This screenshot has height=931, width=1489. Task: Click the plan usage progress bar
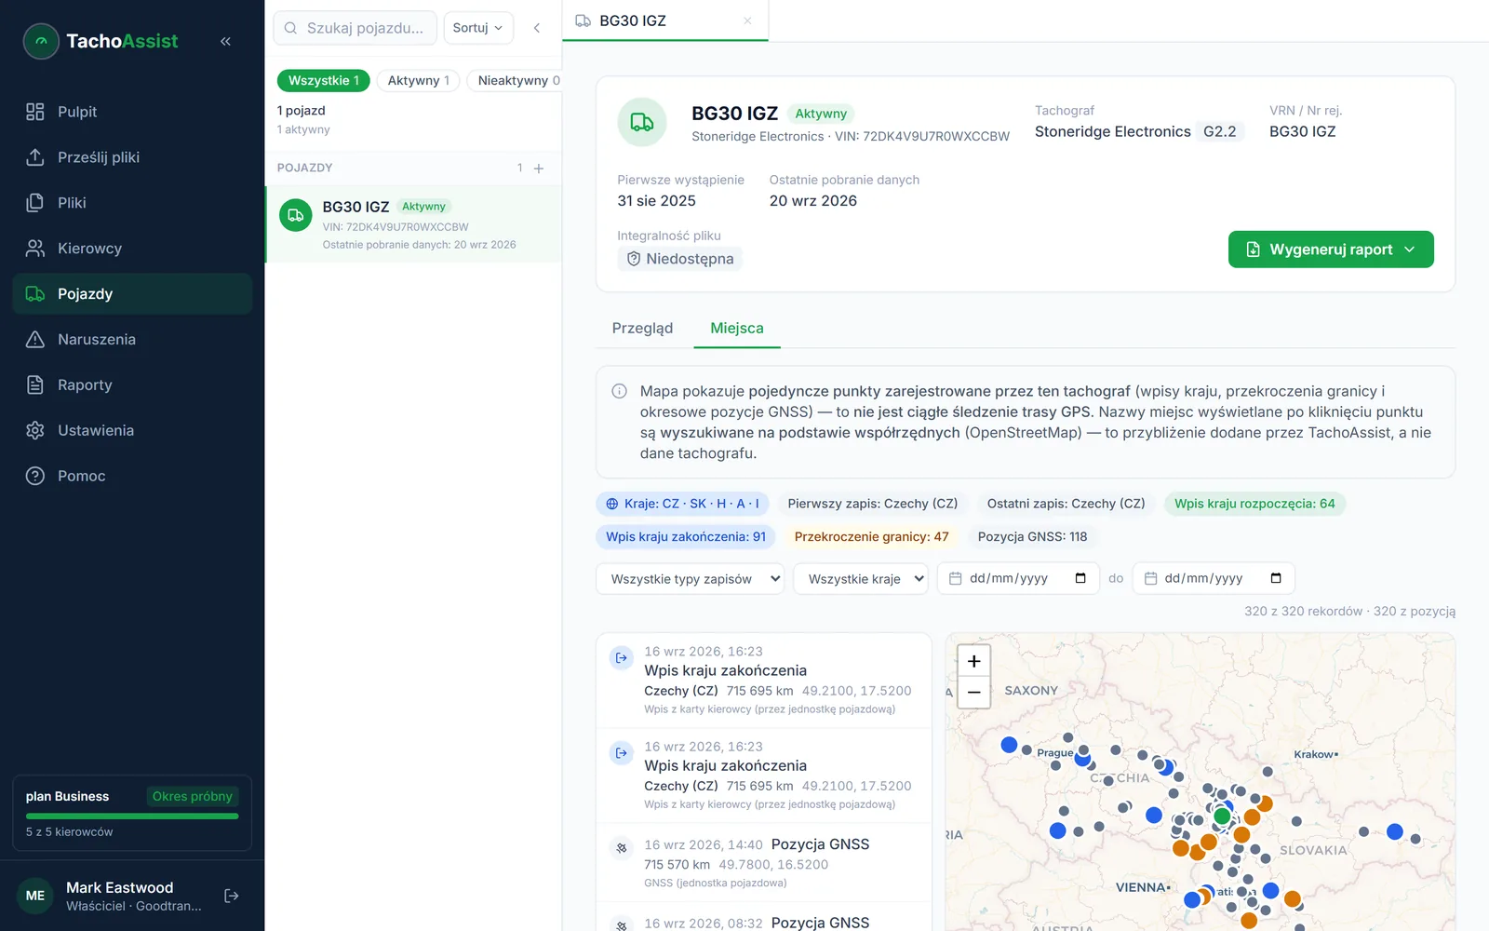click(132, 816)
